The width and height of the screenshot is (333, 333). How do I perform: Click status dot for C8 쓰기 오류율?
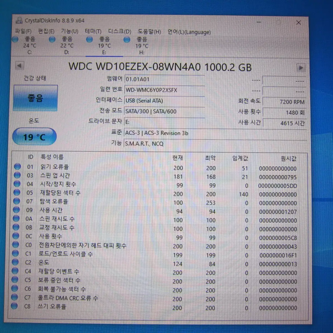click(14, 306)
